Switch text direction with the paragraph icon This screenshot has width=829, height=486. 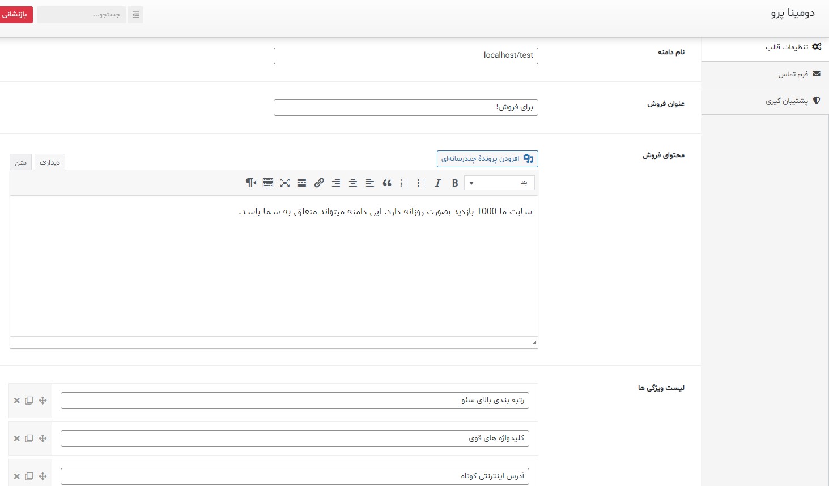click(x=251, y=183)
